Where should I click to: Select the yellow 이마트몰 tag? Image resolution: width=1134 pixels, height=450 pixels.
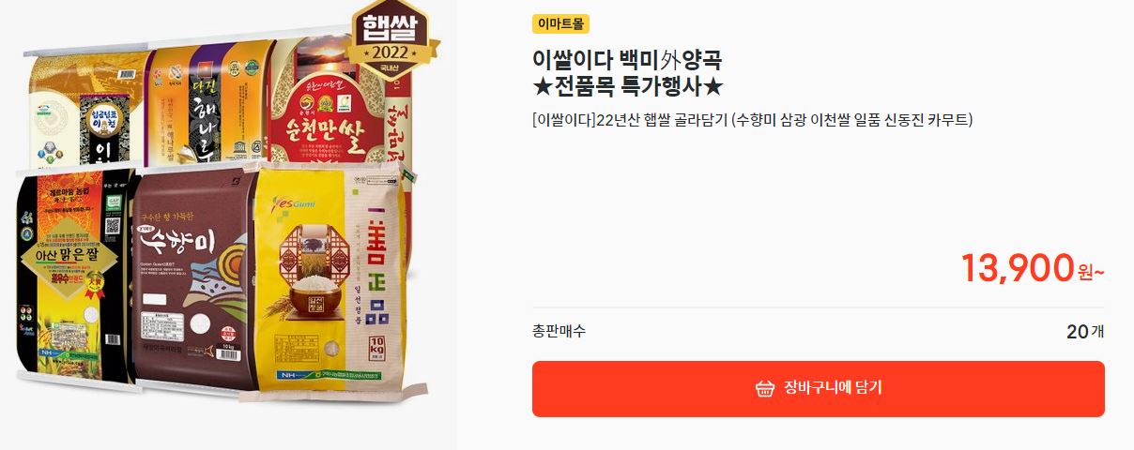coord(560,24)
